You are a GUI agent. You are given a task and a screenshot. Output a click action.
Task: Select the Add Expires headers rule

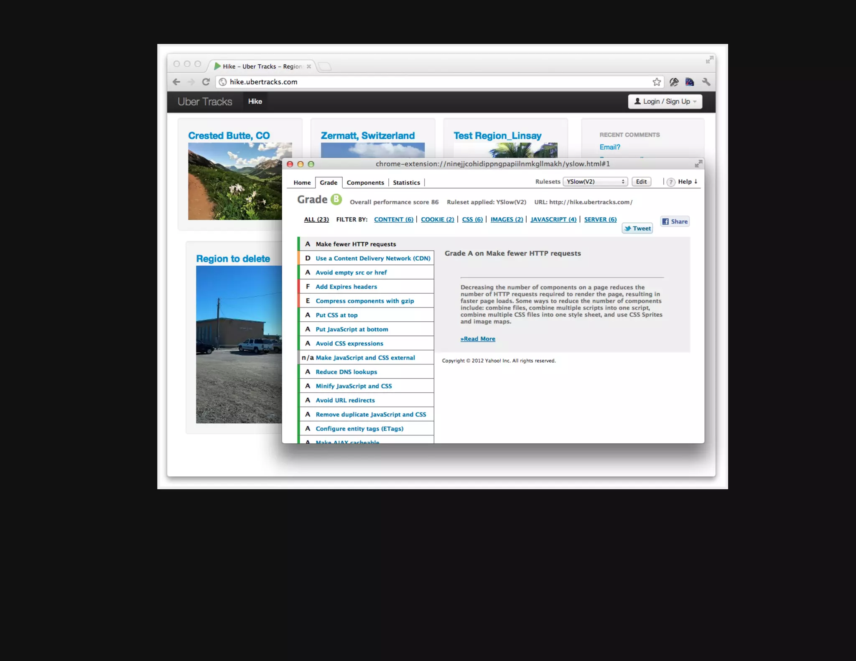point(346,287)
